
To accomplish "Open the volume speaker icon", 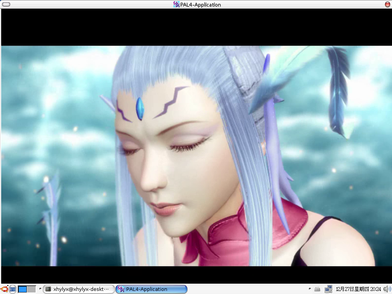I will pos(387,289).
